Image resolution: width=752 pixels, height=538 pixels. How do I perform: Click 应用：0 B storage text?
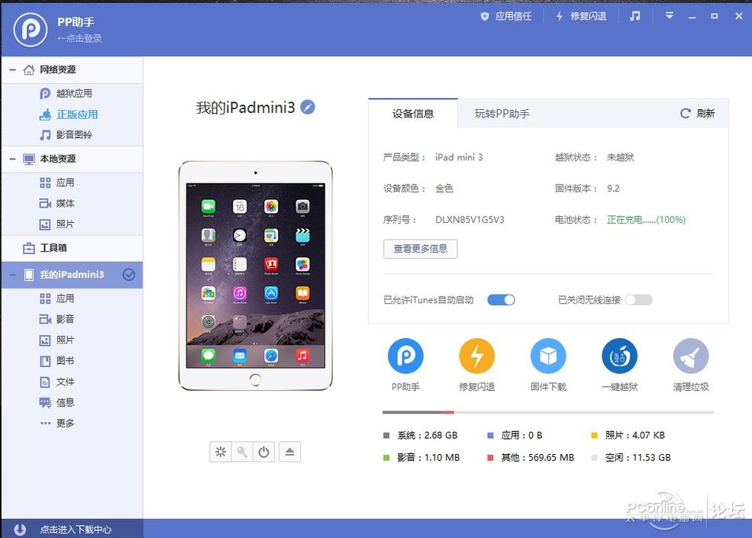[x=521, y=436]
